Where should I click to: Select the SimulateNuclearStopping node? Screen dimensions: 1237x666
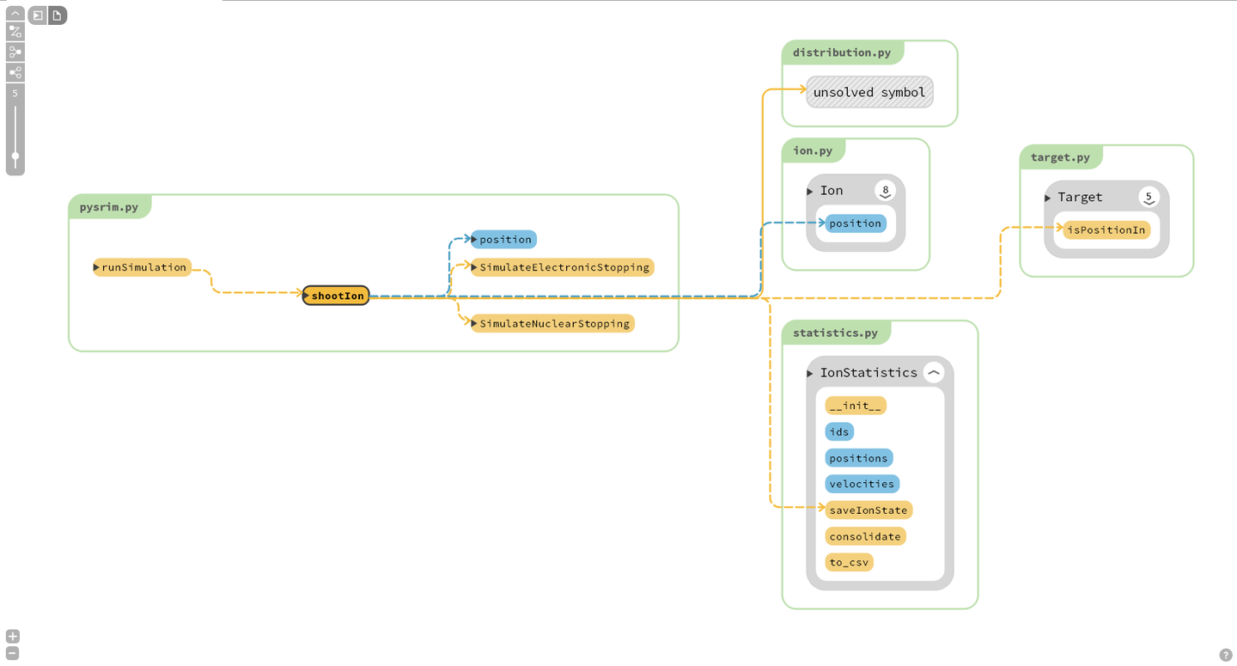click(x=552, y=323)
